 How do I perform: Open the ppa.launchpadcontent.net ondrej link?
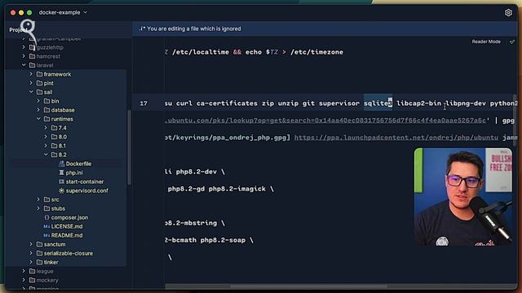point(396,138)
